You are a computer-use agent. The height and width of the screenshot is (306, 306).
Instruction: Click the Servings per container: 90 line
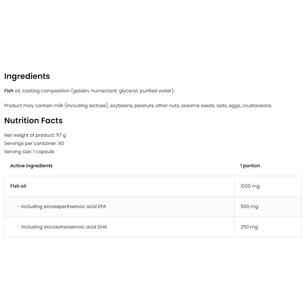34,143
